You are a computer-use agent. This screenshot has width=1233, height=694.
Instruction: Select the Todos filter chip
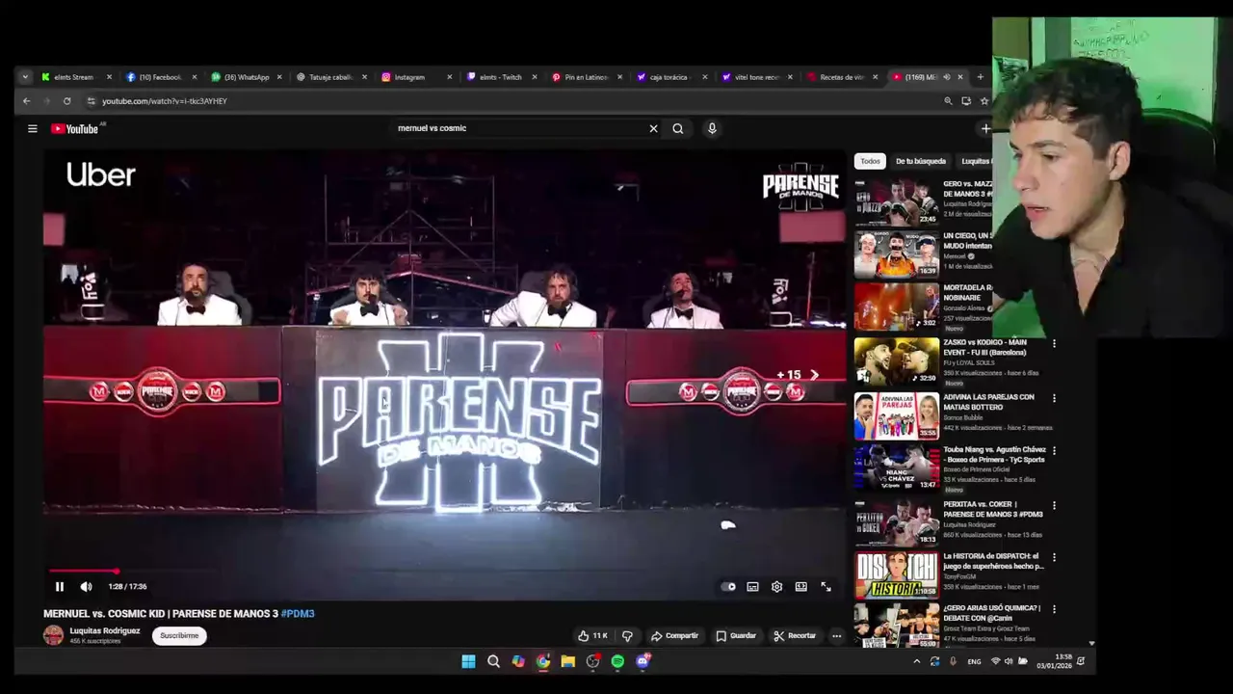click(x=870, y=161)
